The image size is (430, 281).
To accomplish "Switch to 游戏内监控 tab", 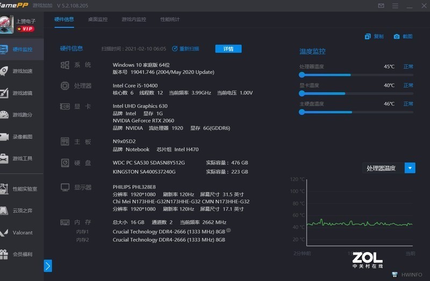I will (x=134, y=19).
